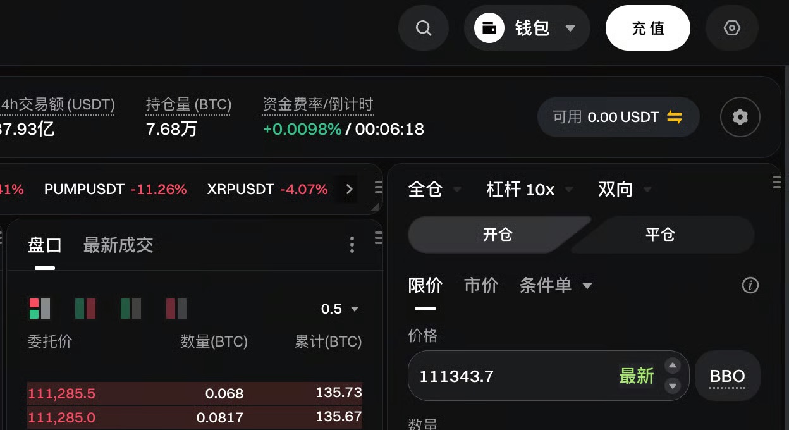Click the 充值 deposit button
The height and width of the screenshot is (430, 789).
[x=647, y=28]
